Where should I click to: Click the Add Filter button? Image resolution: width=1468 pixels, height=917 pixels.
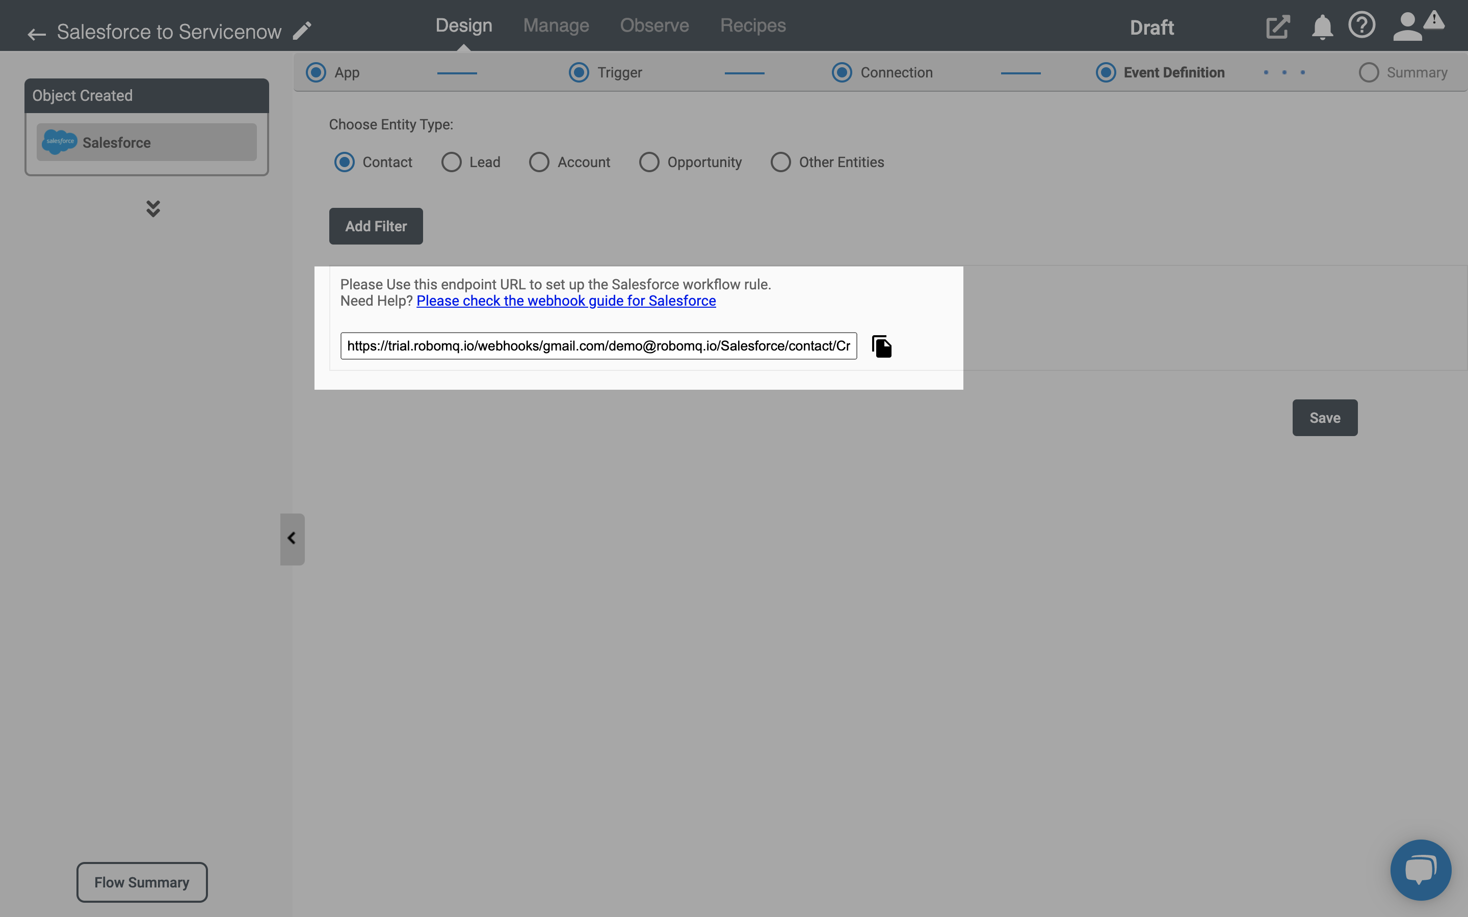(x=375, y=226)
